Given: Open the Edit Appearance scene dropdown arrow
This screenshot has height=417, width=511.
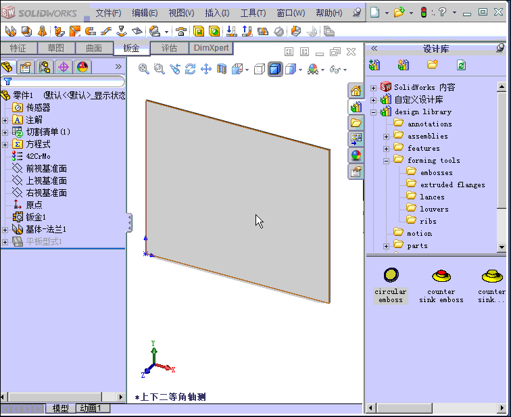Looking at the screenshot, I should click(322, 70).
